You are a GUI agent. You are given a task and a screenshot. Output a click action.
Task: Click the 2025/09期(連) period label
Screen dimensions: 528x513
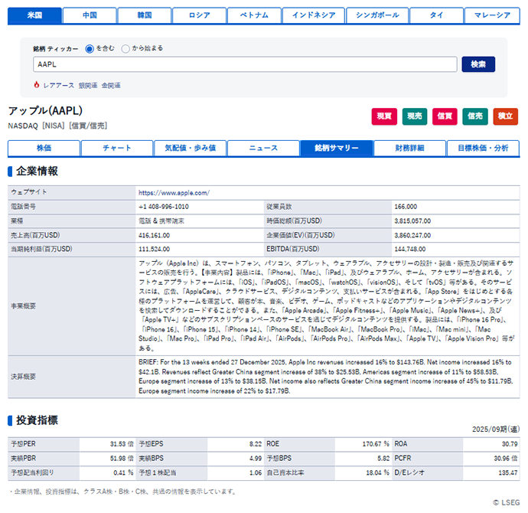tap(496, 430)
